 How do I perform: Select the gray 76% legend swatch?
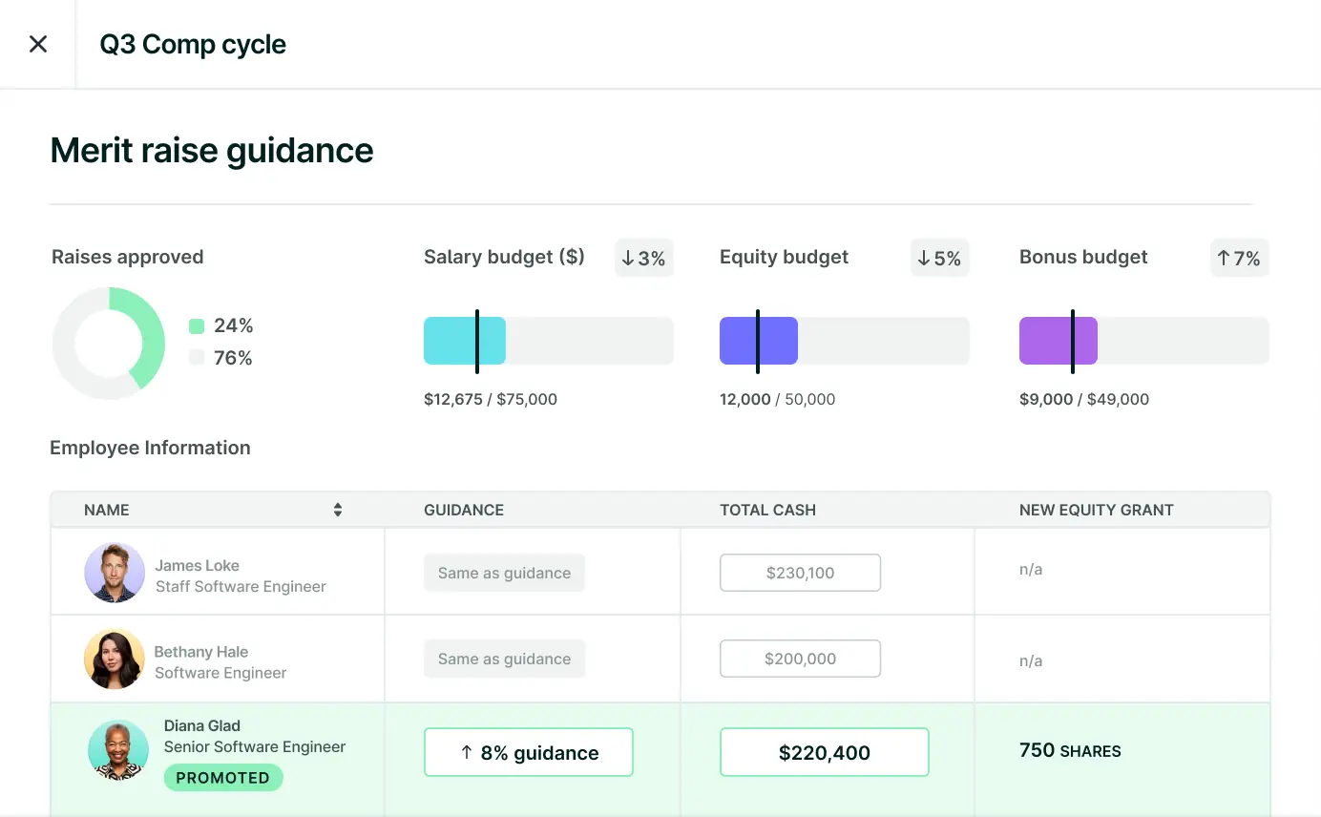pos(197,358)
